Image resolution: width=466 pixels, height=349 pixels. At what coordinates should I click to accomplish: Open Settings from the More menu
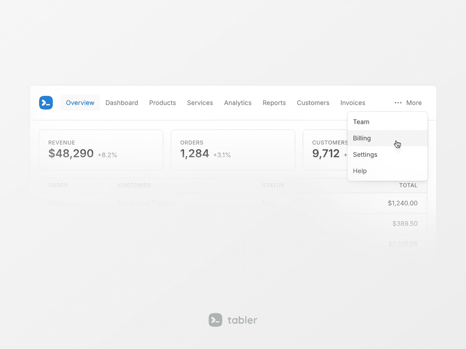coord(387,155)
